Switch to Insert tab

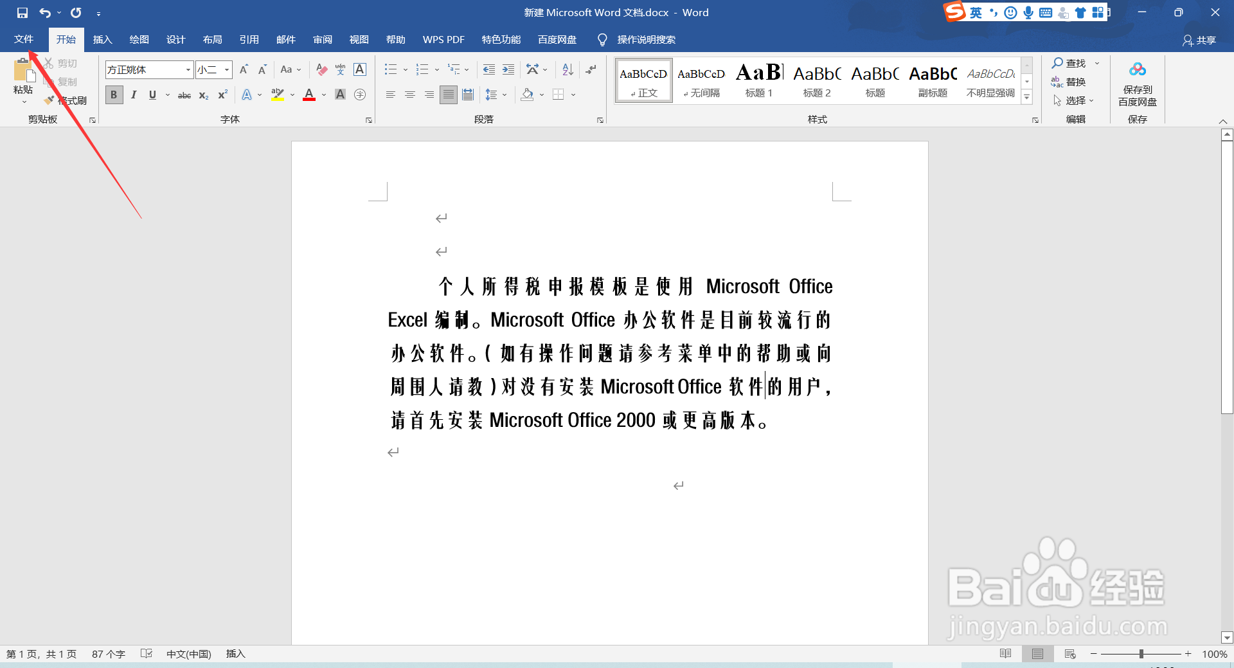click(103, 40)
